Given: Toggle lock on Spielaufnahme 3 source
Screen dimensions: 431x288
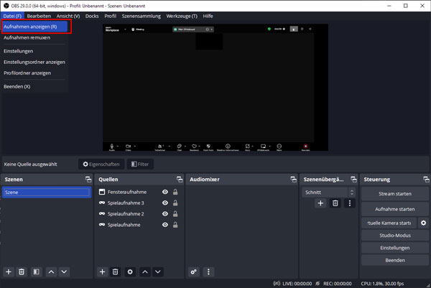Looking at the screenshot, I should 175,203.
